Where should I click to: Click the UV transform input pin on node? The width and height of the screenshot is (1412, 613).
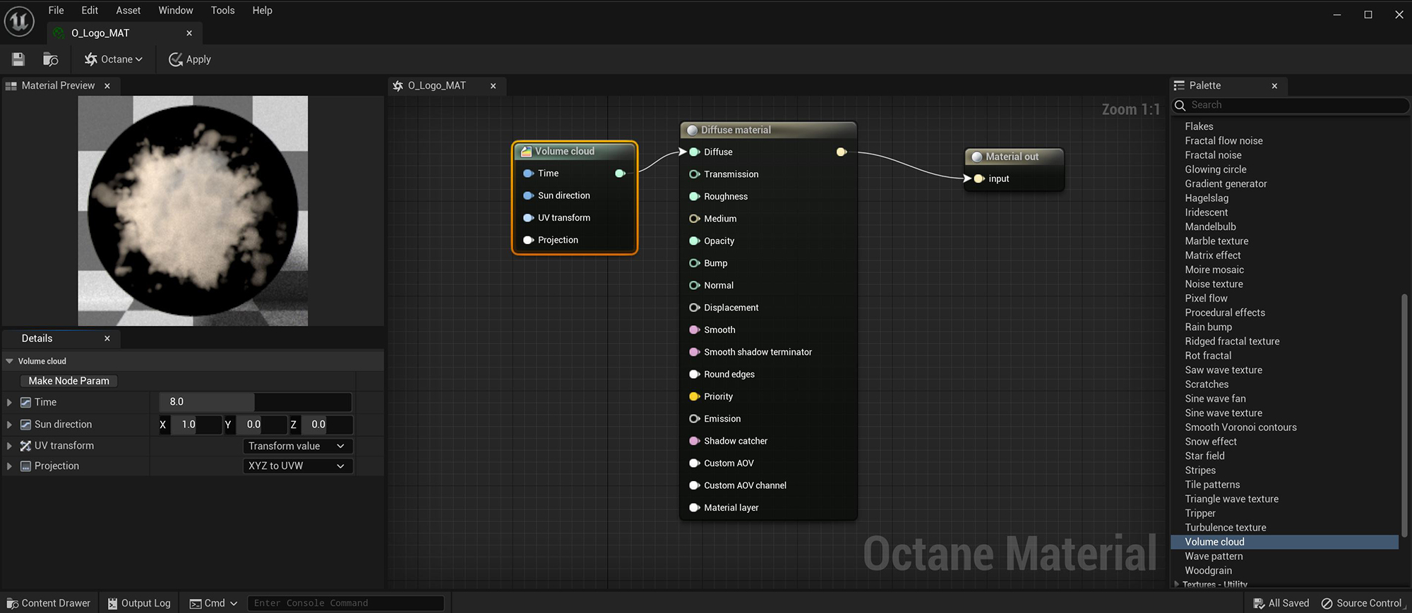click(x=528, y=218)
